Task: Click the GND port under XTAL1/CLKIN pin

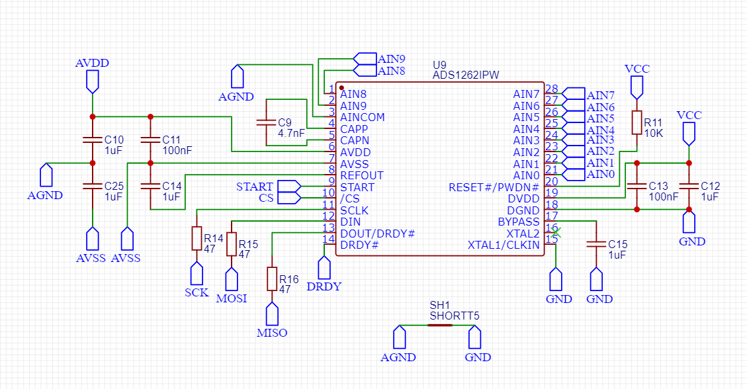Action: (556, 279)
